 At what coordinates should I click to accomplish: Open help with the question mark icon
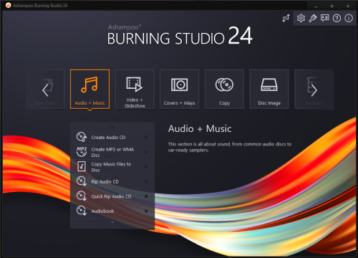click(337, 18)
